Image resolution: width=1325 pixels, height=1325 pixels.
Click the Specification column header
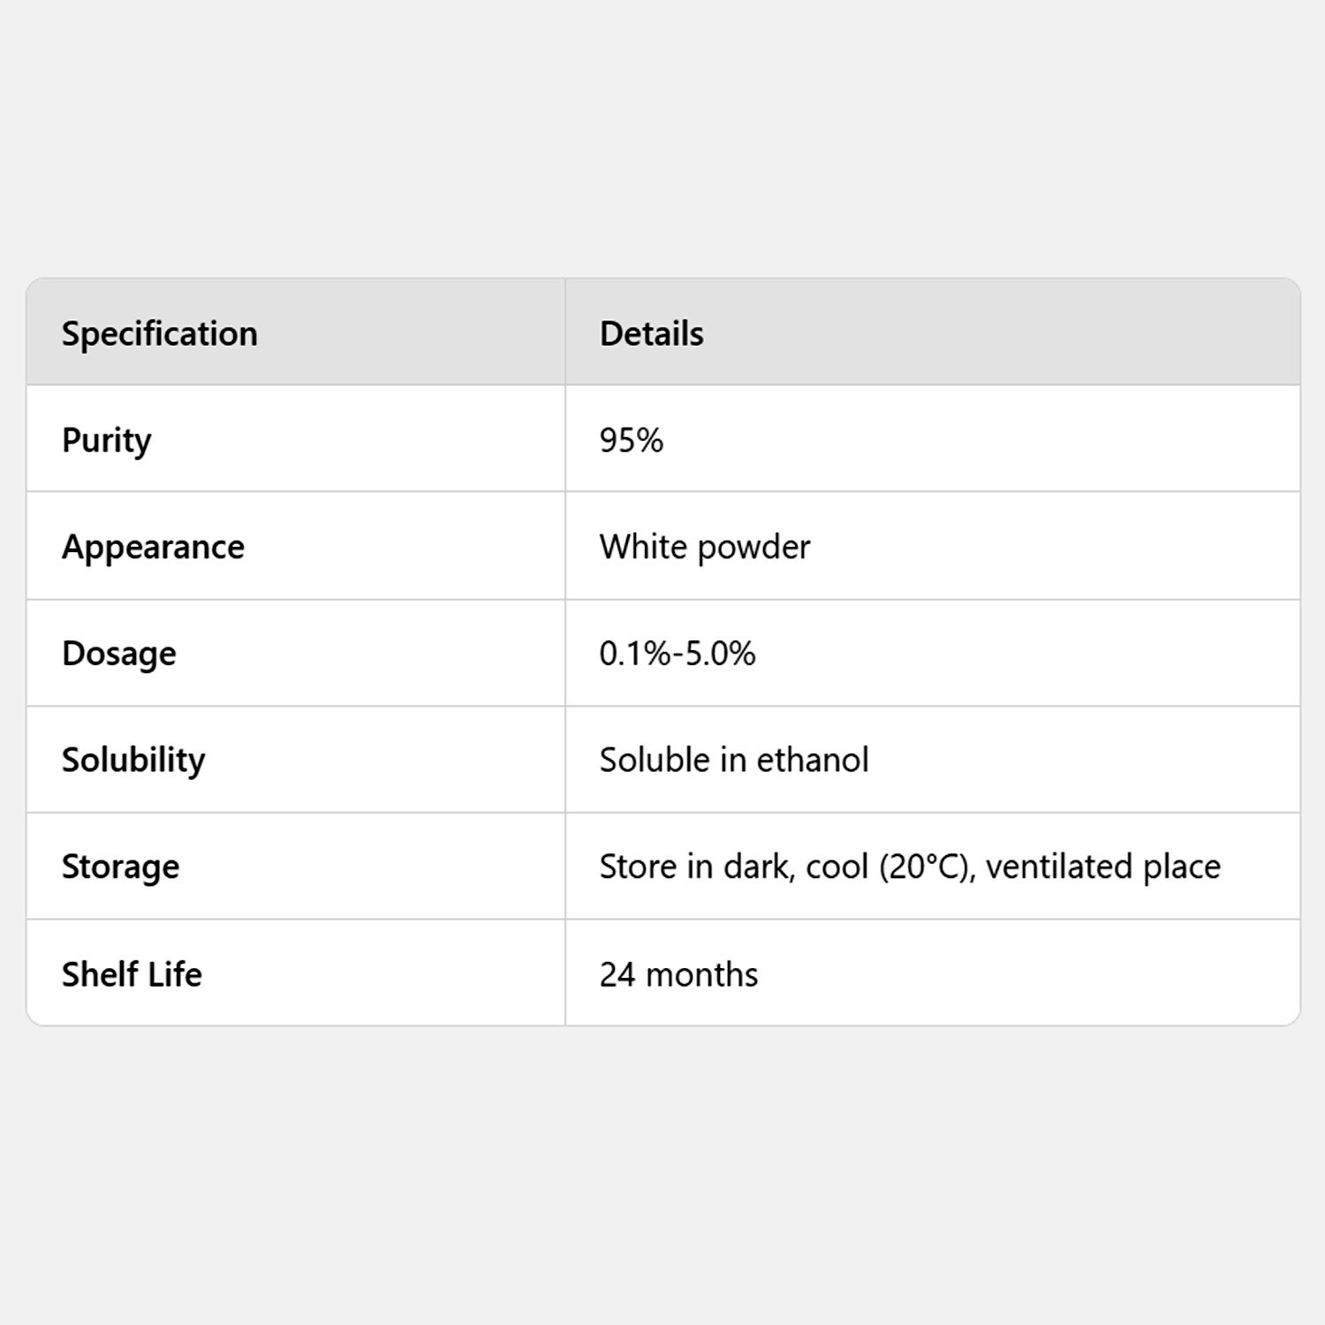coord(160,334)
